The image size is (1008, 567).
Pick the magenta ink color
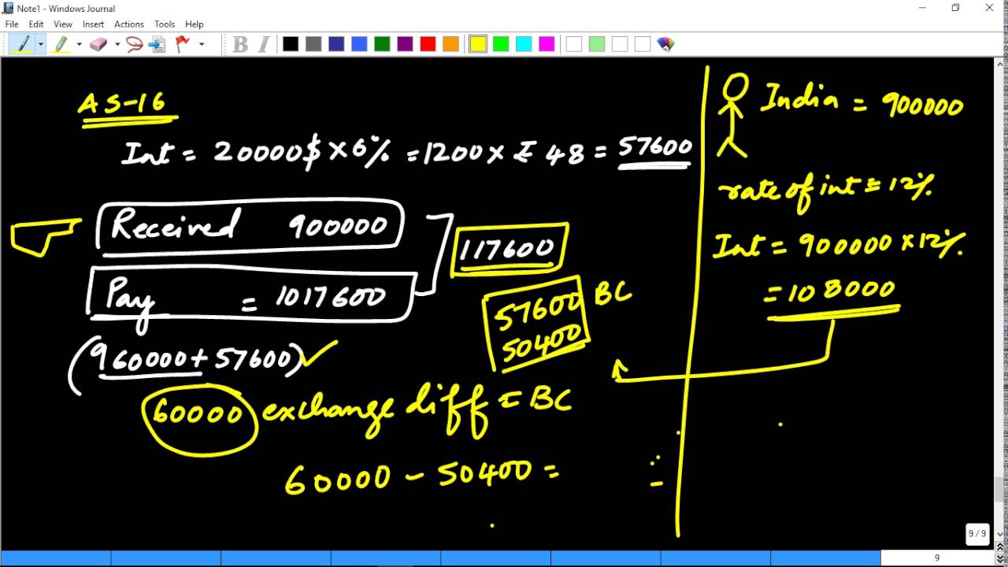(547, 44)
